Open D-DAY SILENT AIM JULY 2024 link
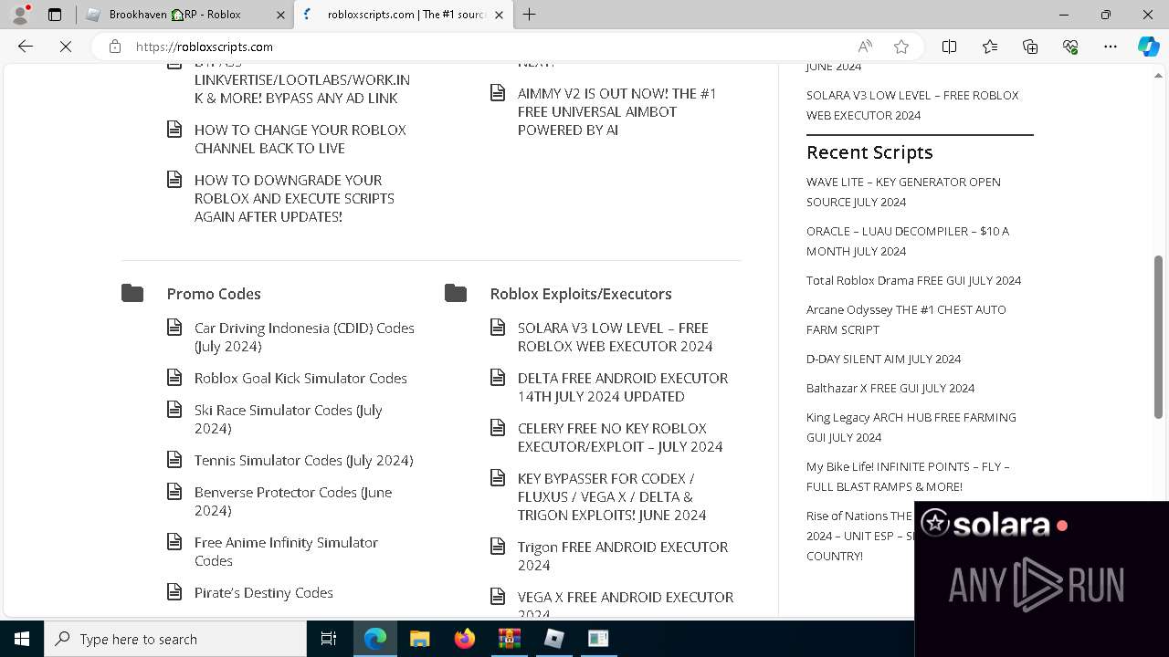Viewport: 1169px width, 657px height. coord(883,359)
